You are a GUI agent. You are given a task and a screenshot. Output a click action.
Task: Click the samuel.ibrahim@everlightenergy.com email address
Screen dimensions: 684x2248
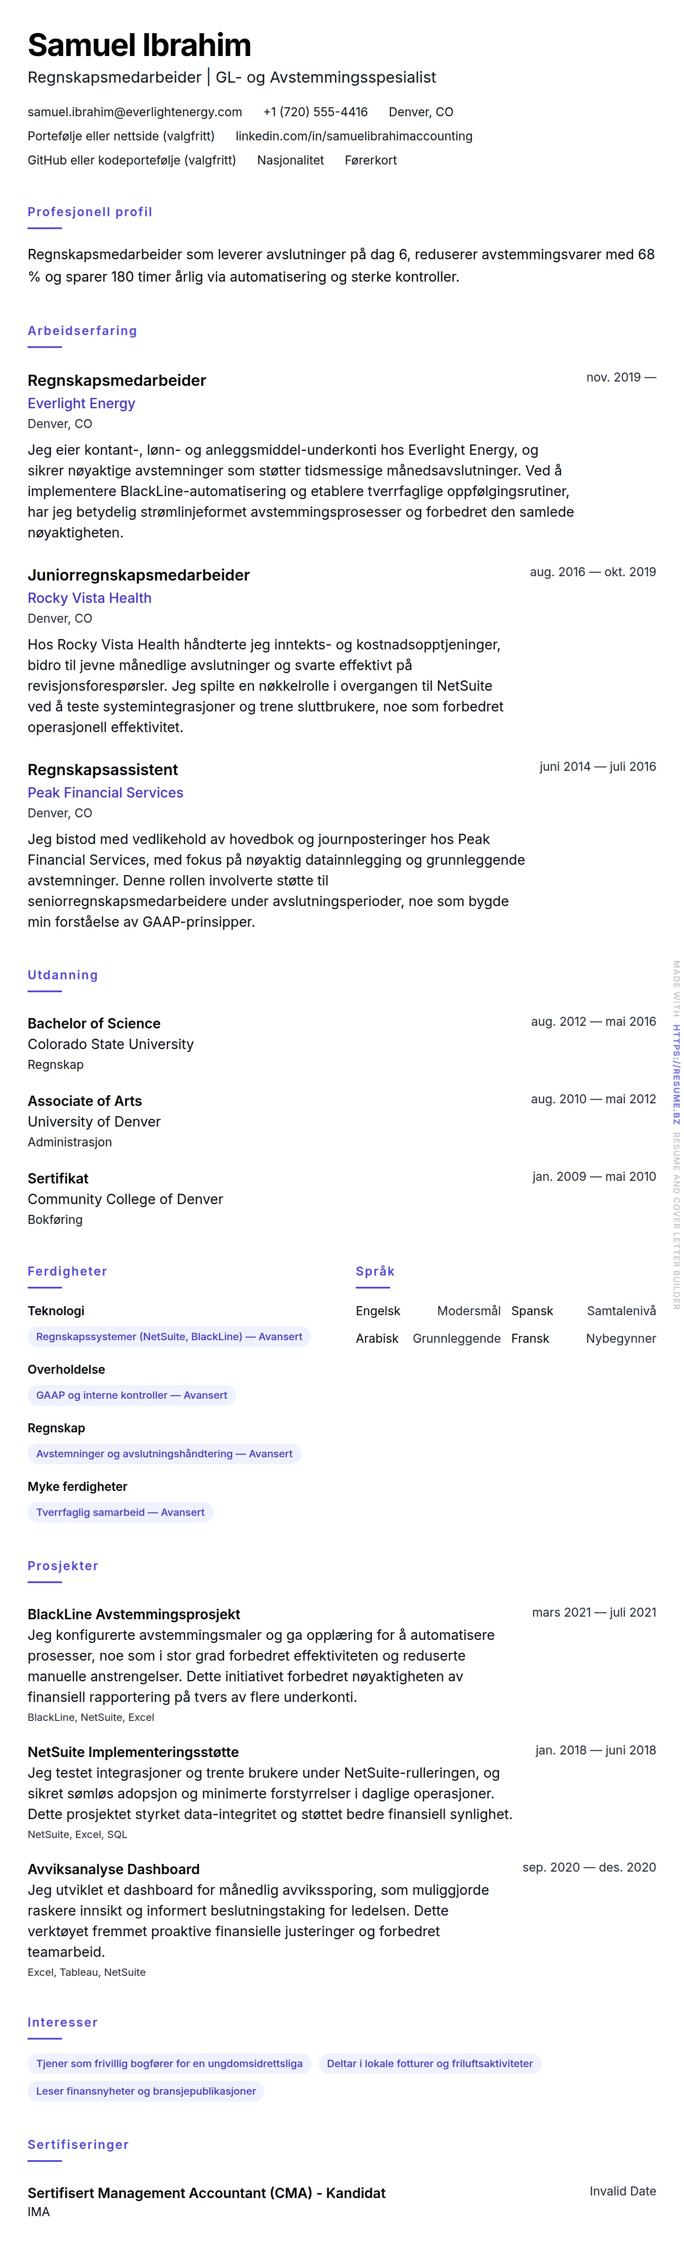point(134,112)
